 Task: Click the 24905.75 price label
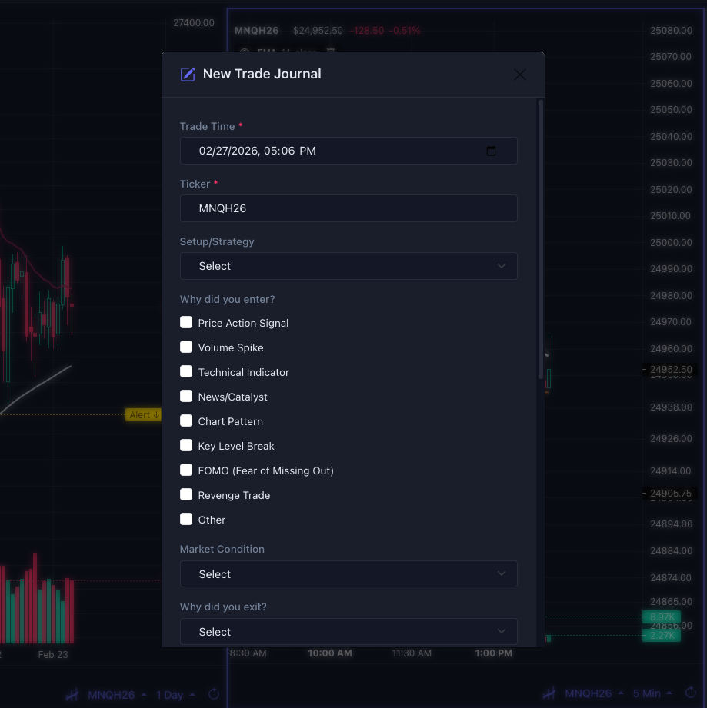[671, 493]
